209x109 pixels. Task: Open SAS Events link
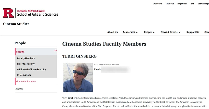point(157,4)
